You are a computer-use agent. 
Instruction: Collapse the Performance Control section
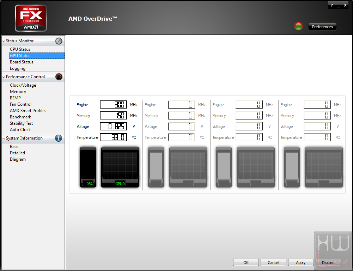tap(4, 77)
